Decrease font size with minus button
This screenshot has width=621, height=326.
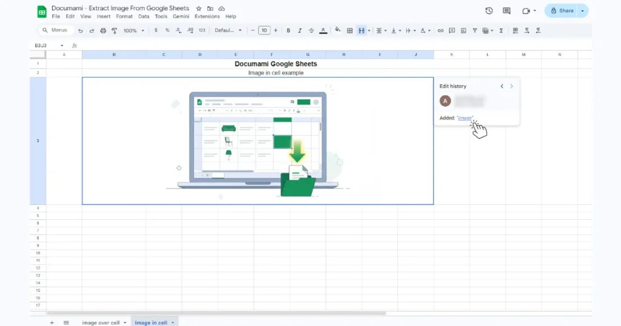click(x=253, y=30)
